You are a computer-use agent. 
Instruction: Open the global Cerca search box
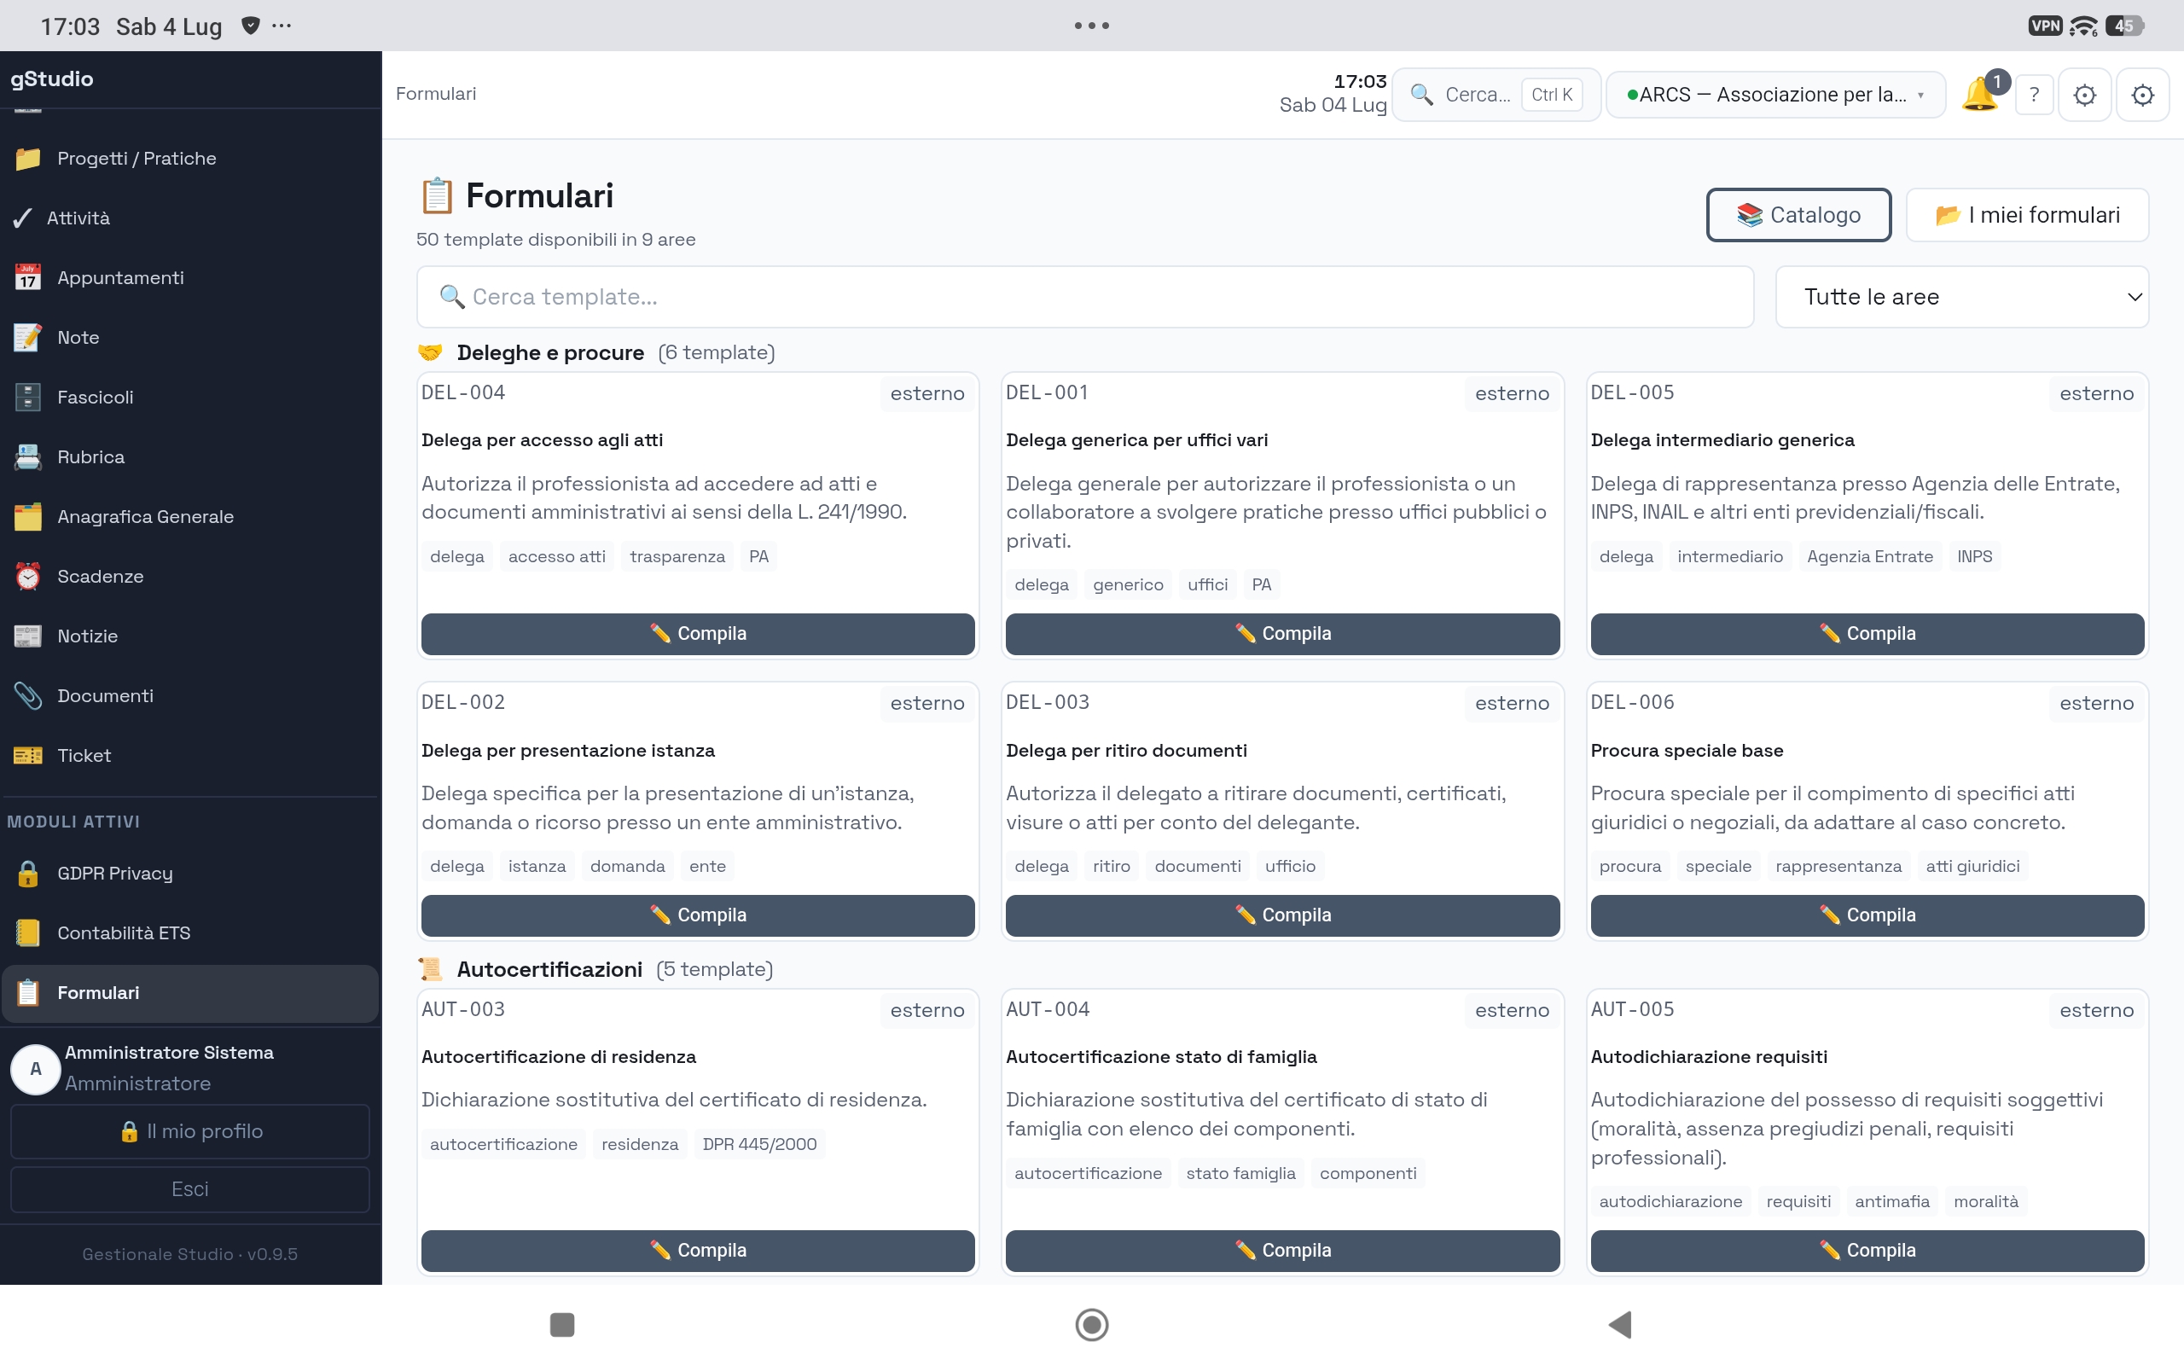pos(1496,94)
